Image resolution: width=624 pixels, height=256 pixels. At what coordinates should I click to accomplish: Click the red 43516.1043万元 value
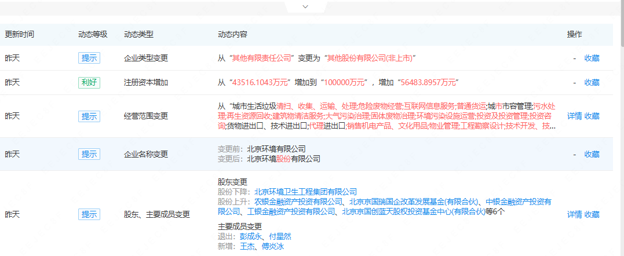click(260, 83)
